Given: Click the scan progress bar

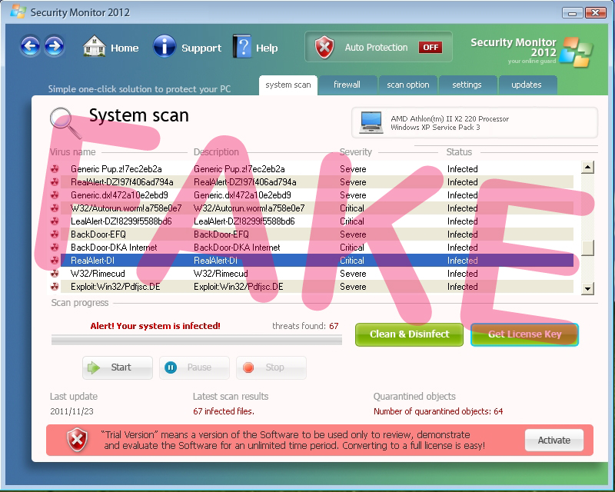Looking at the screenshot, I should click(x=197, y=340).
